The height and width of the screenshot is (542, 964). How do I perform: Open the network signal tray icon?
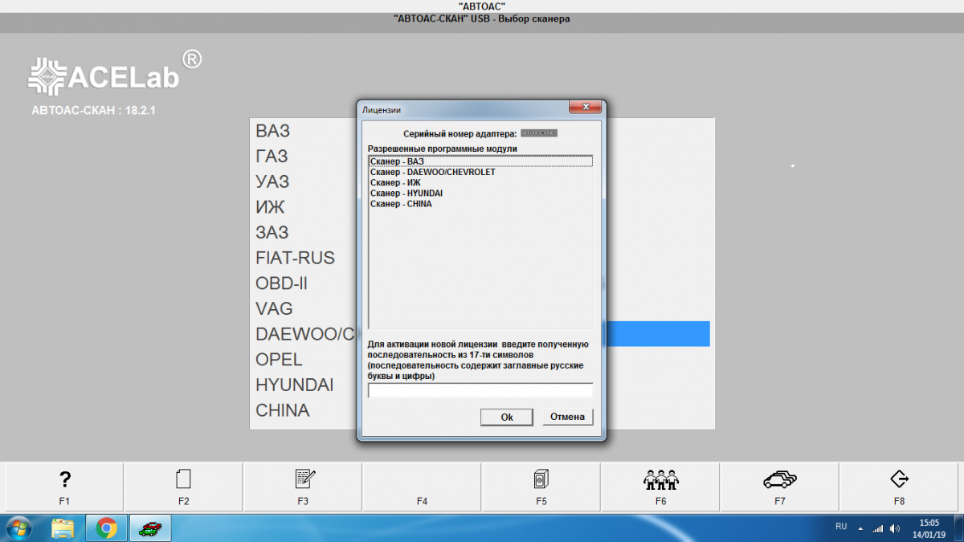pyautogui.click(x=878, y=528)
